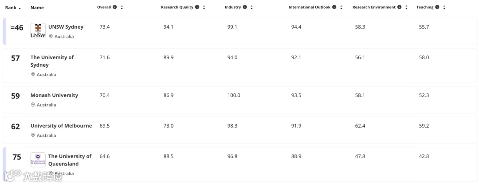This screenshot has height=185, width=479.
Task: Open the Research Quality info icon
Action: coord(197,7)
